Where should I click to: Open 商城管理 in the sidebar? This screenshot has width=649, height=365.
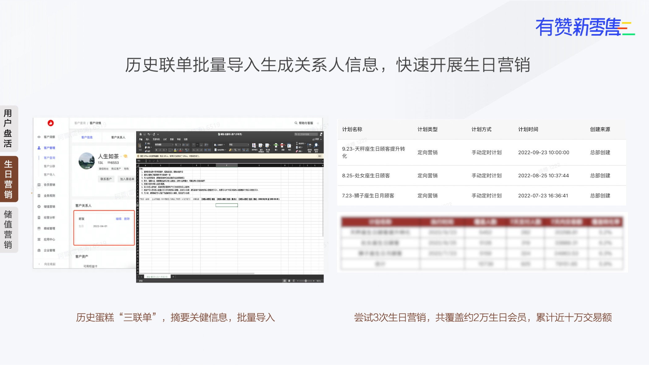[x=46, y=228]
